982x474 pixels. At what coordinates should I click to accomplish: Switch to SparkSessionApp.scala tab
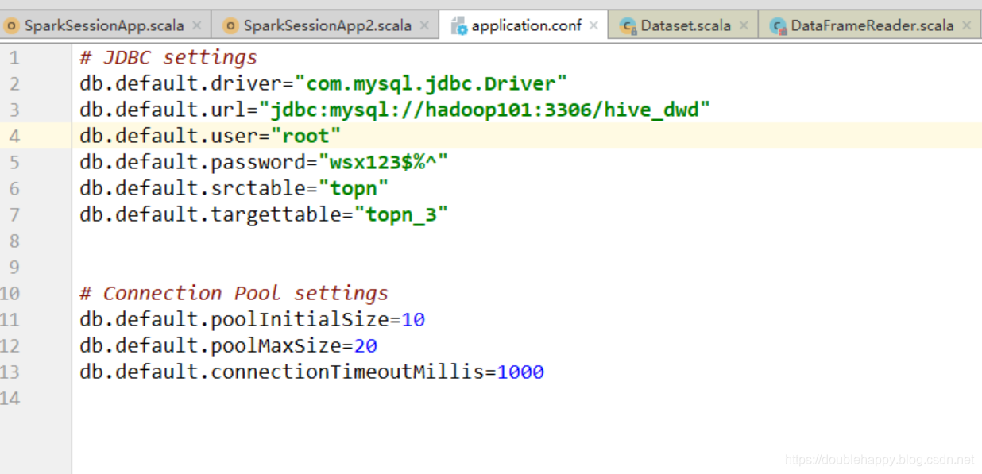pyautogui.click(x=104, y=25)
